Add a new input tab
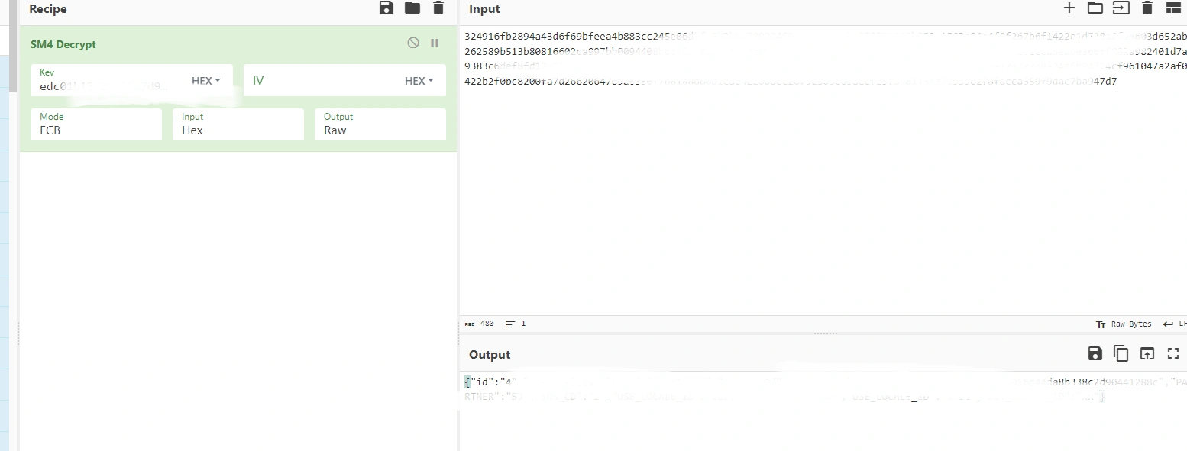 (x=1069, y=8)
